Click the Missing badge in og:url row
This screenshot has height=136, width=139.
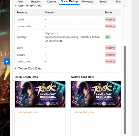coord(110,48)
